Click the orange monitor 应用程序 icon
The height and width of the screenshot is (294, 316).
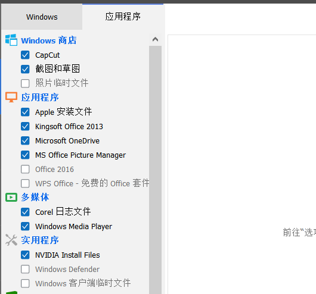point(11,97)
